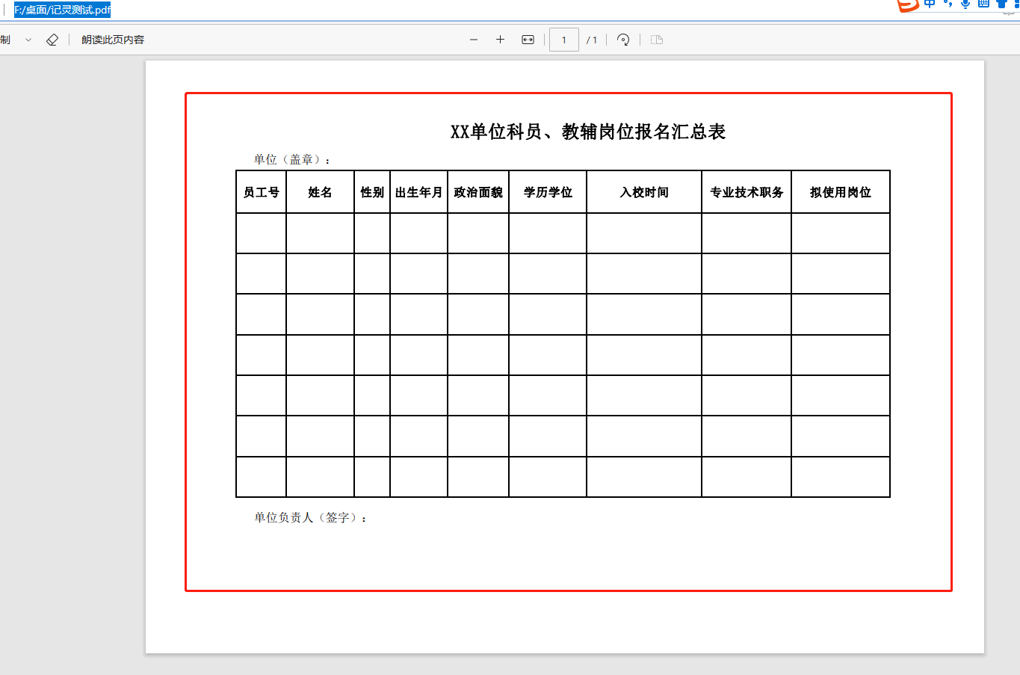
Task: Click the 单位负责人（签字）： label
Action: point(311,517)
